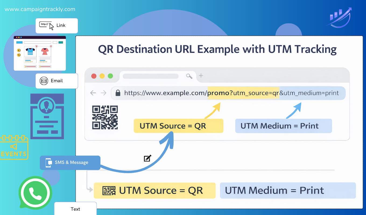Click the large QR code image
The height and width of the screenshot is (215, 366).
pos(105,117)
